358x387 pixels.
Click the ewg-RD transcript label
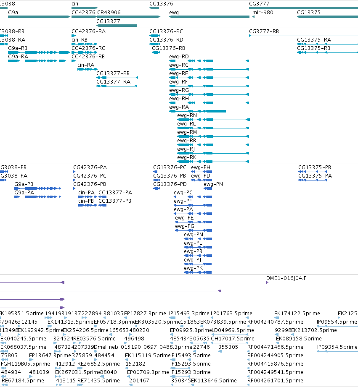(x=179, y=57)
